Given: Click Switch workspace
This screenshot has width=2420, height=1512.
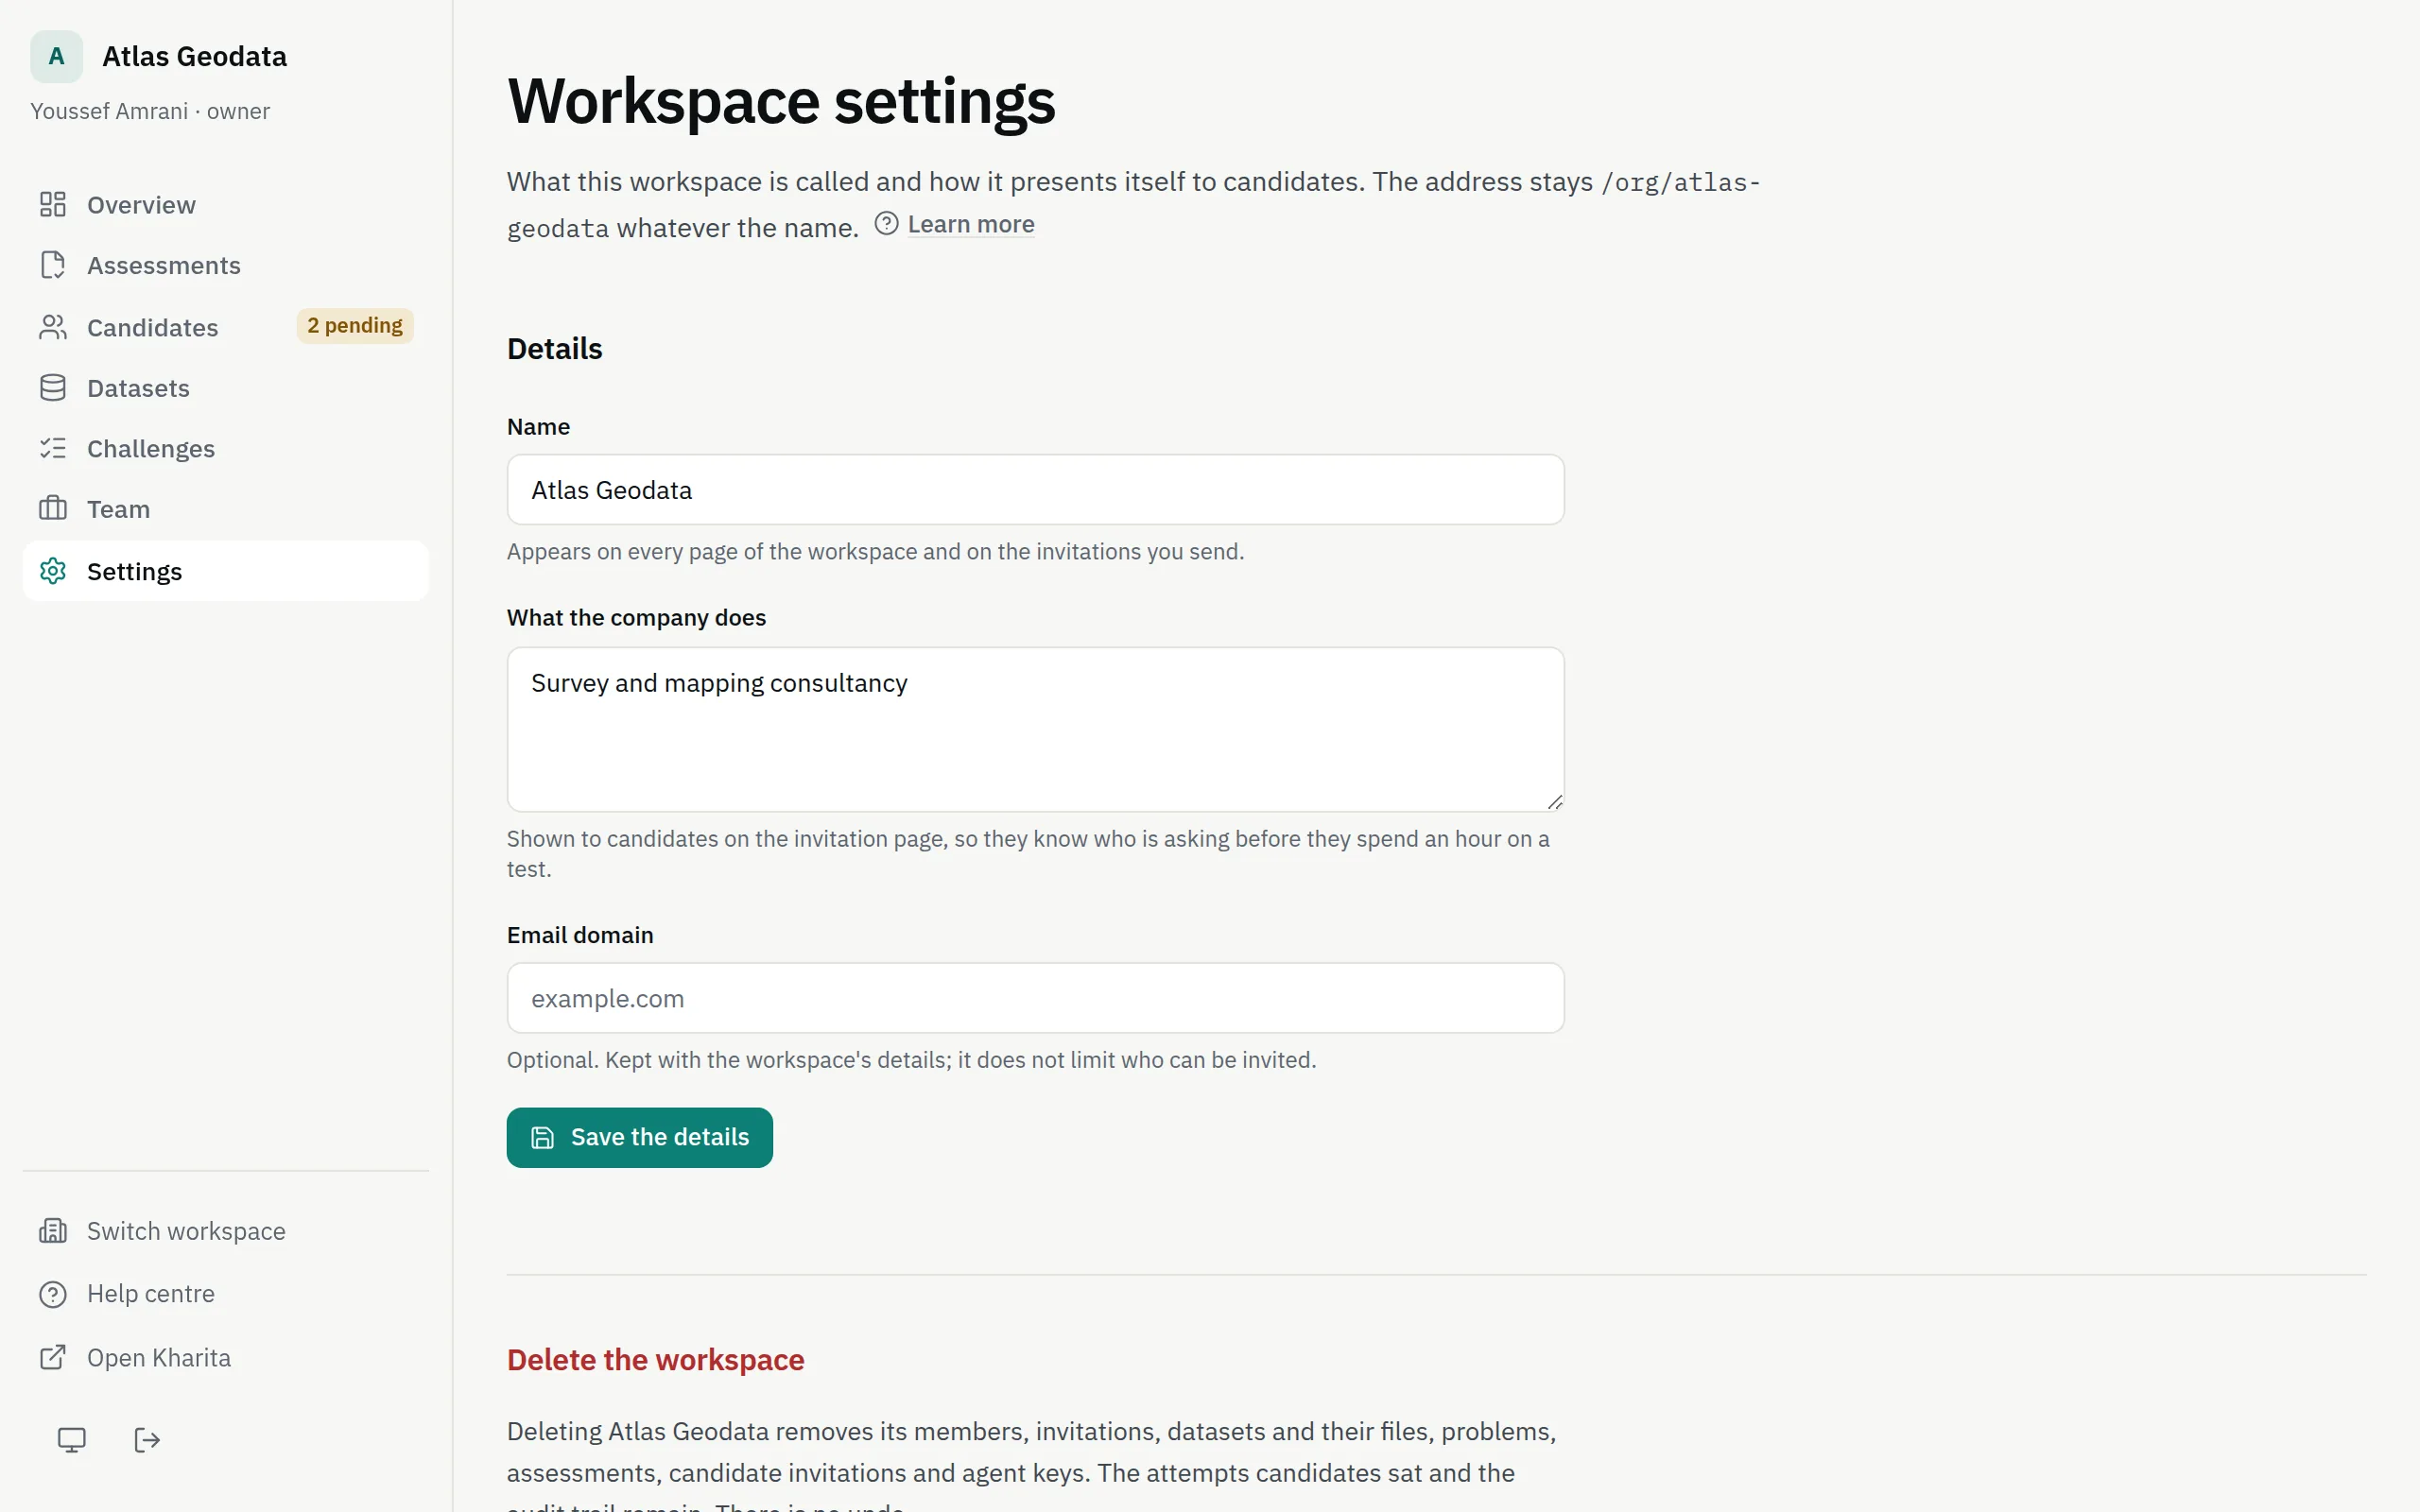Looking at the screenshot, I should click(x=226, y=1231).
